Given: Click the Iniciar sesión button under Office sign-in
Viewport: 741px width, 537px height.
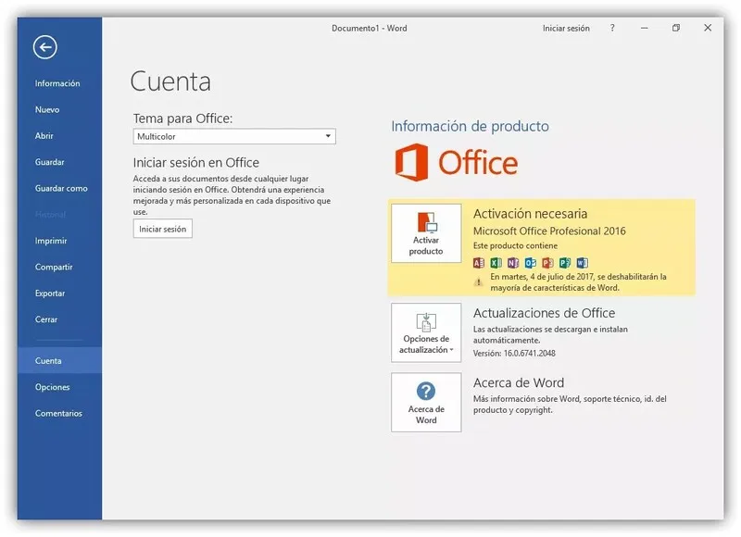Looking at the screenshot, I should point(163,229).
